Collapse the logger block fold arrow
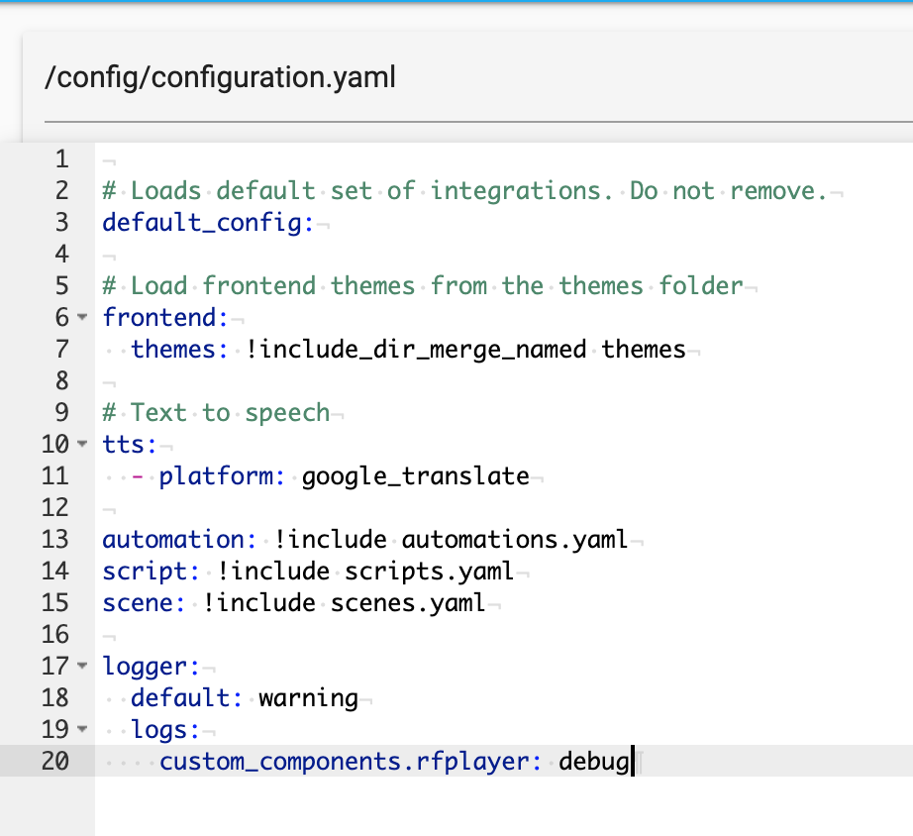This screenshot has width=913, height=836. click(82, 666)
